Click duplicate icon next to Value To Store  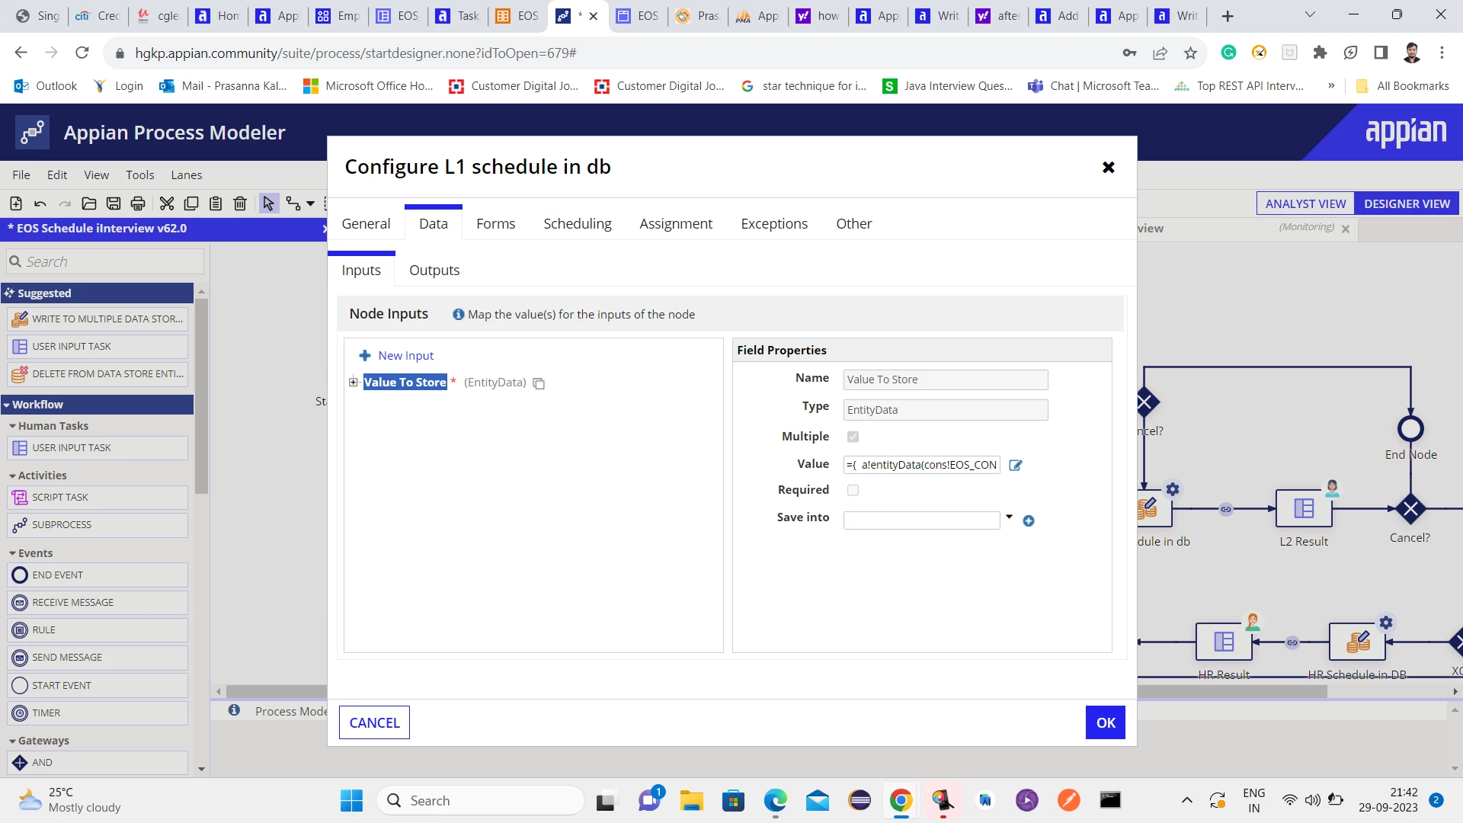coord(539,383)
